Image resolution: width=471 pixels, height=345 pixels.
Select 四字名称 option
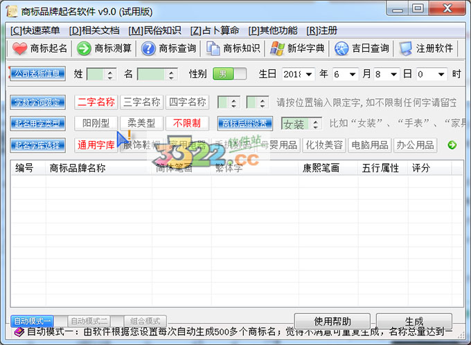[188, 102]
